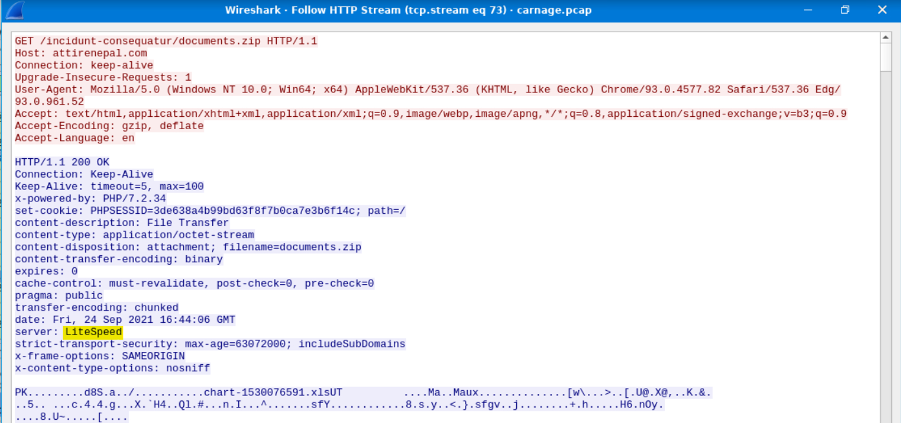Click the window title bar text
Screen dimensions: 901x423
point(408,10)
